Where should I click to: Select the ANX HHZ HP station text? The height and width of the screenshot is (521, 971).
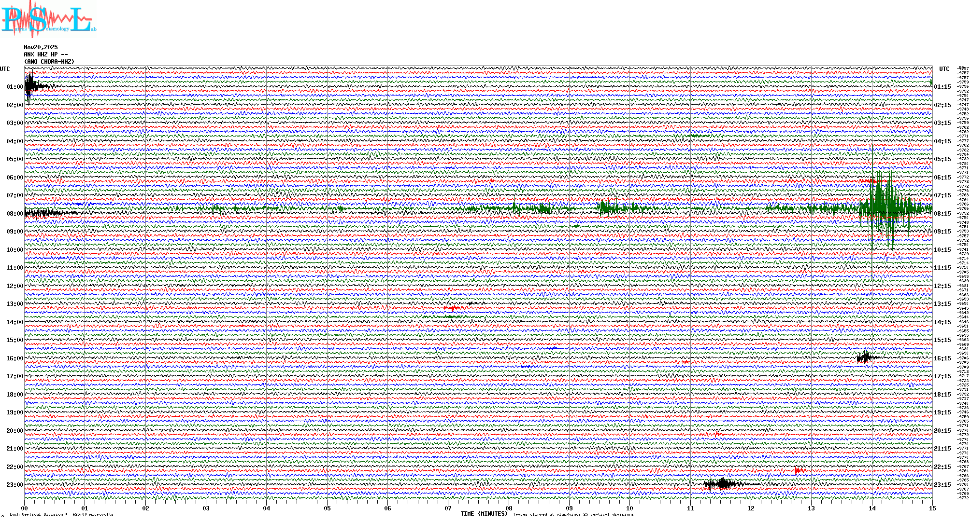[45, 55]
